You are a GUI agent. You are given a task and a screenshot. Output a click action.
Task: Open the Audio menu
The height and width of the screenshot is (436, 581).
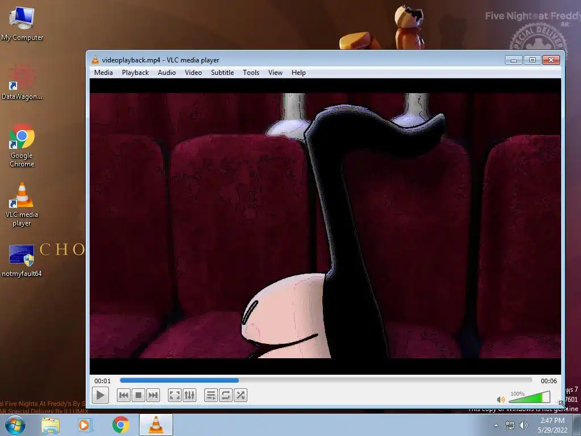point(167,73)
